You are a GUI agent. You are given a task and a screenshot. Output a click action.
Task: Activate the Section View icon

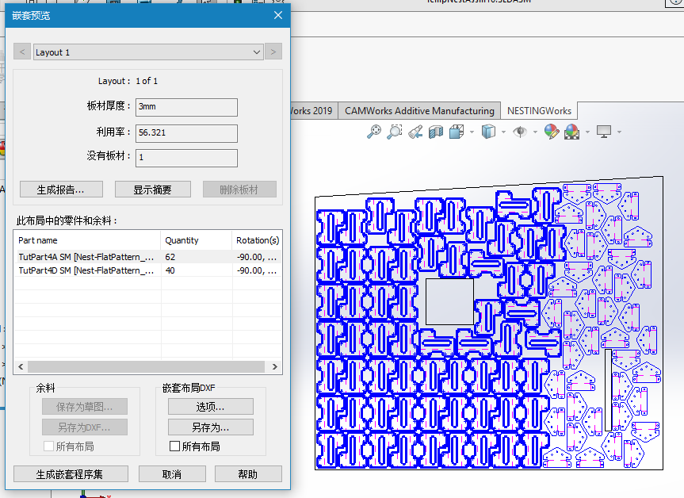click(436, 132)
